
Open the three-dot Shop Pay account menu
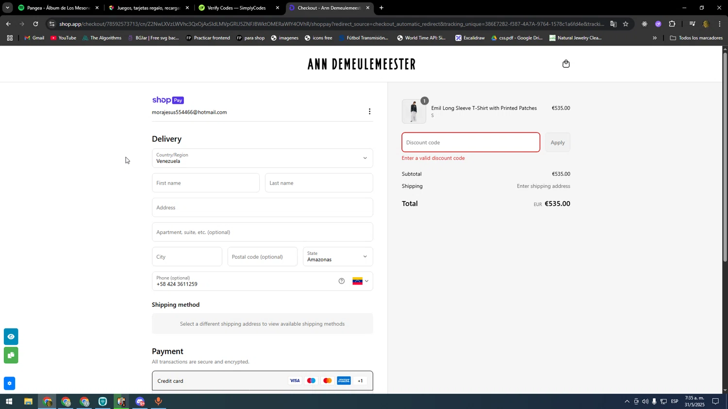point(369,111)
